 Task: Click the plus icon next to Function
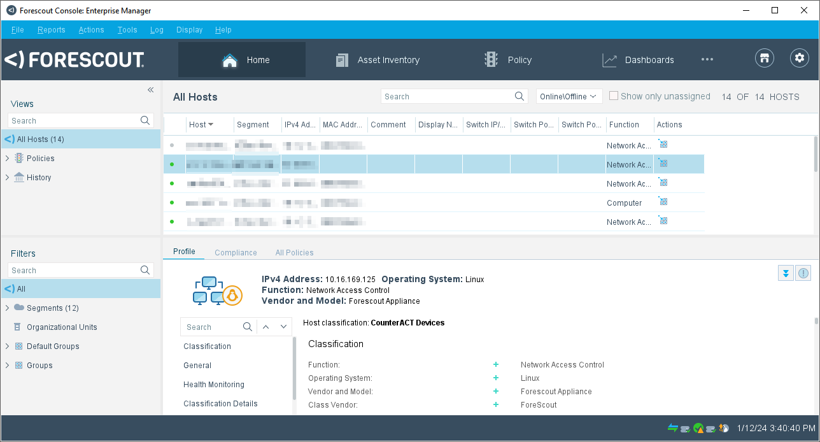point(496,365)
